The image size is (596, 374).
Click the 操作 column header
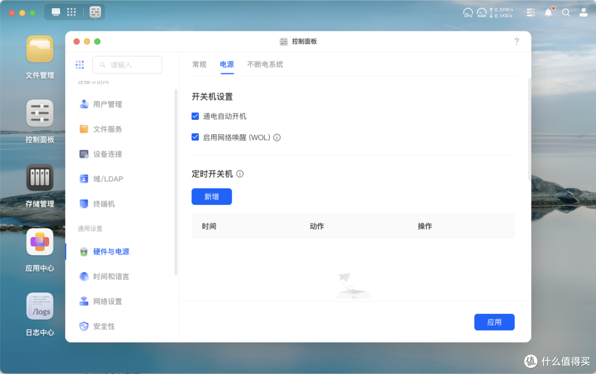tap(424, 226)
